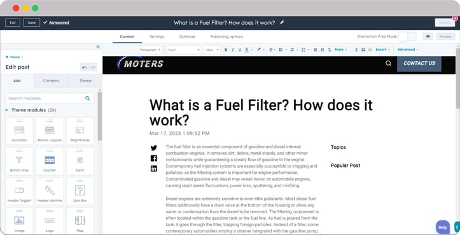Click the search icon in site header
Image resolution: width=460 pixels, height=235 pixels.
point(388,63)
